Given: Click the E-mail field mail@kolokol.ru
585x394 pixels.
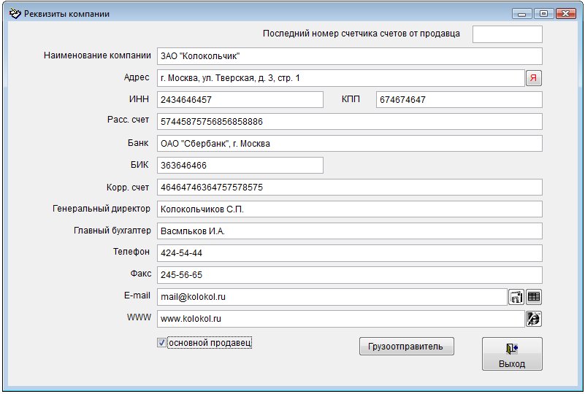Looking at the screenshot, I should pos(332,297).
